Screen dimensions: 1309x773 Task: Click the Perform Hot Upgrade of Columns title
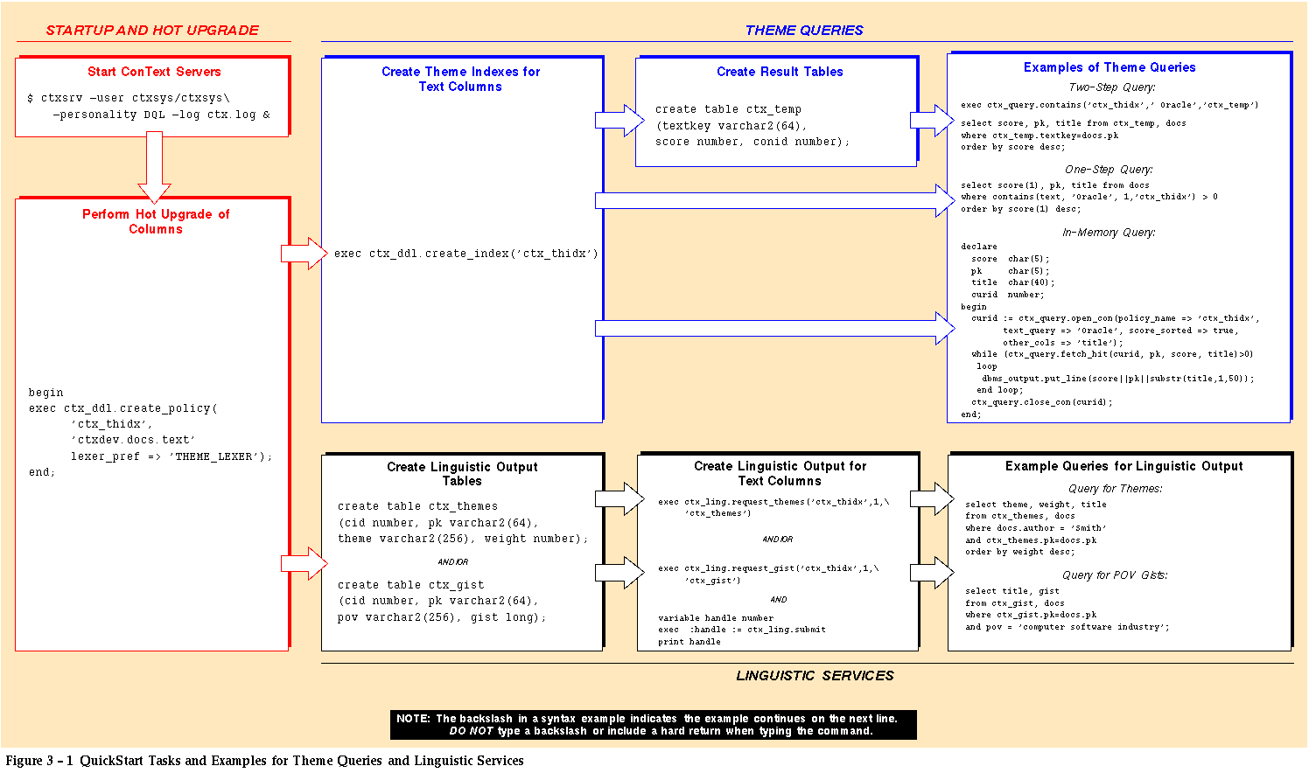pos(156,221)
